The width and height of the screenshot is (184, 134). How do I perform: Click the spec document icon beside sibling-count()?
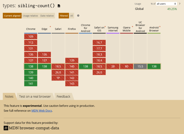59,6
